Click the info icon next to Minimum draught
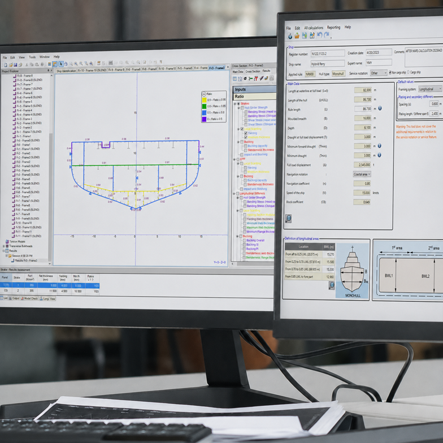The height and width of the screenshot is (443, 443). tap(380, 155)
